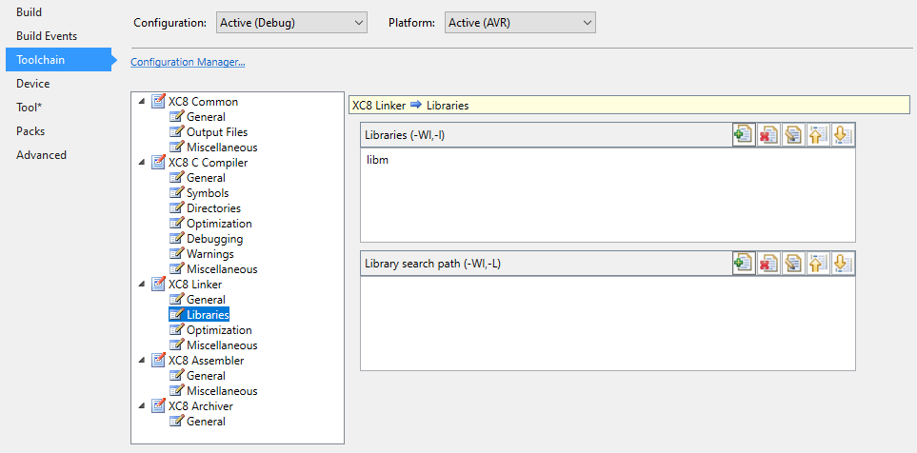Collapse the XC8 C Compiler tree node

143,163
